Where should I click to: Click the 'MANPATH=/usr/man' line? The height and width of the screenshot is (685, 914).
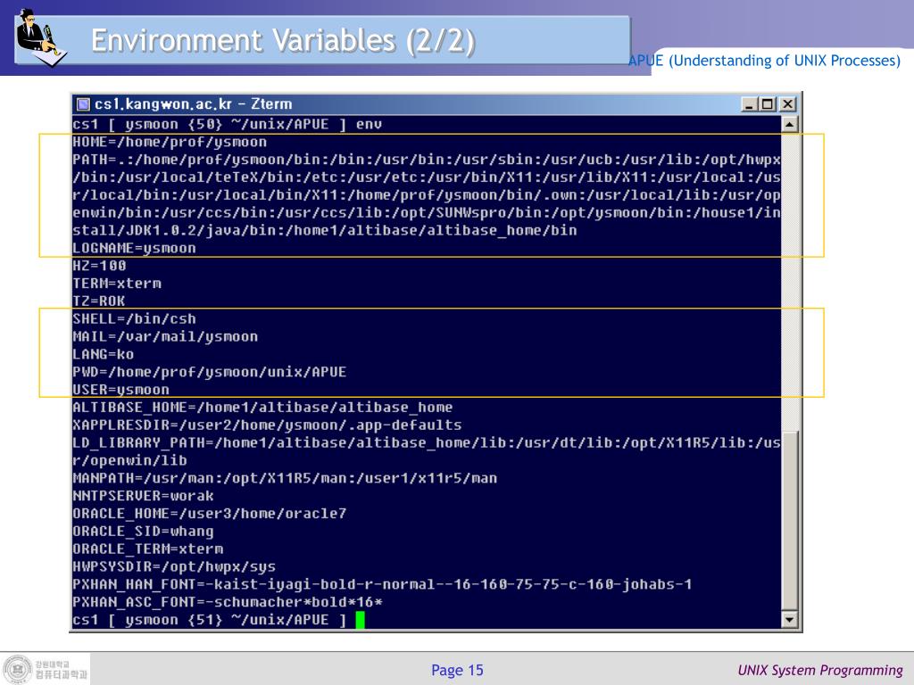tap(285, 478)
